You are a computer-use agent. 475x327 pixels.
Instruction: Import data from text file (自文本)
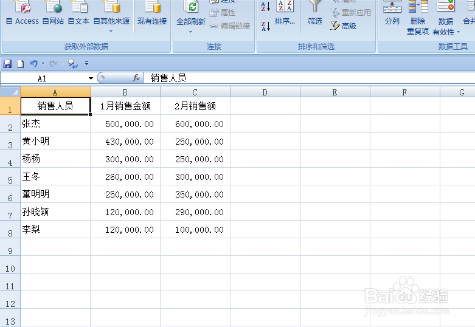[78, 13]
